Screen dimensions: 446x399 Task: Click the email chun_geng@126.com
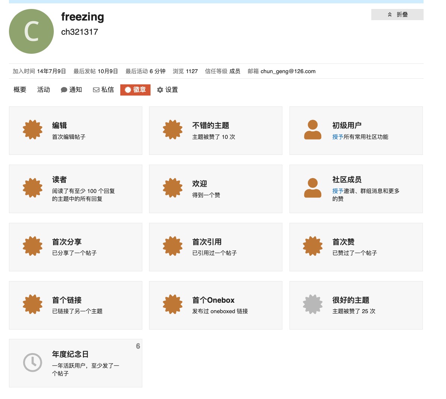[x=288, y=71]
